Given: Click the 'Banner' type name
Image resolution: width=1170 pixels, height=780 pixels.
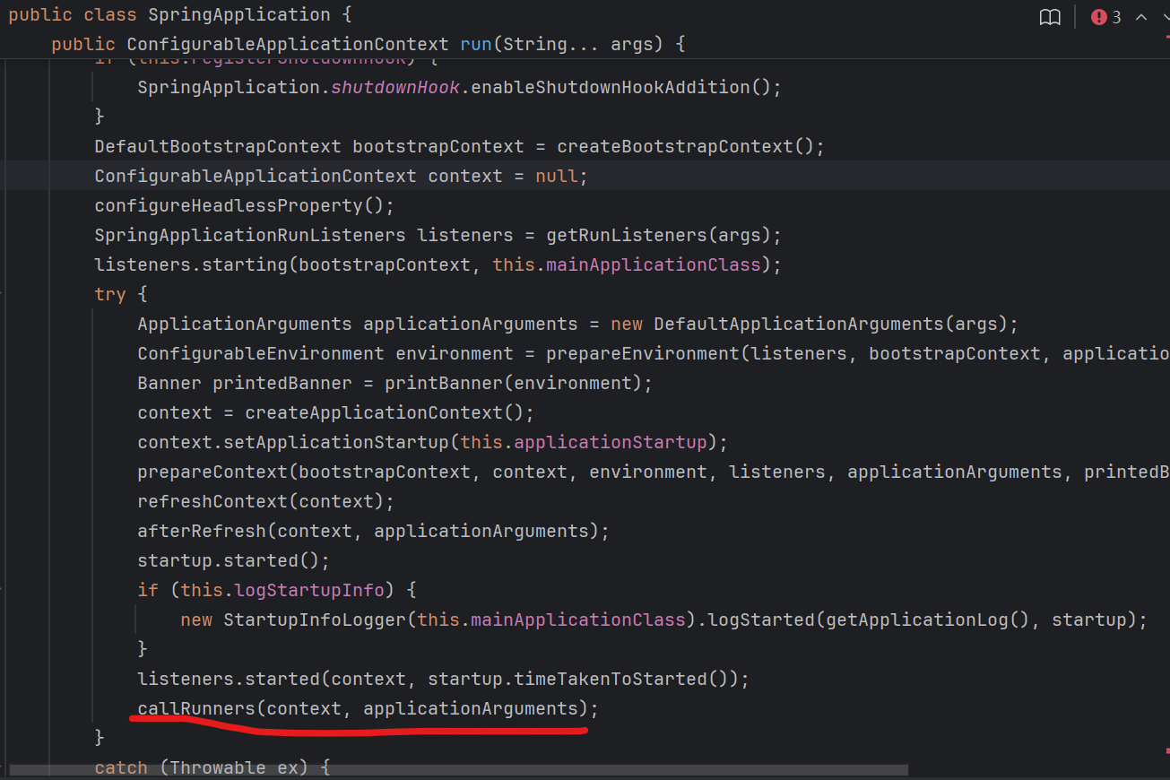Looking at the screenshot, I should (x=169, y=383).
